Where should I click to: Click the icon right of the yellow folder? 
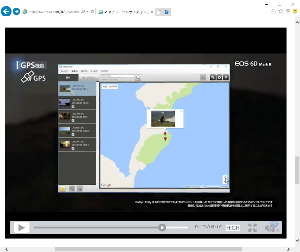[72, 189]
